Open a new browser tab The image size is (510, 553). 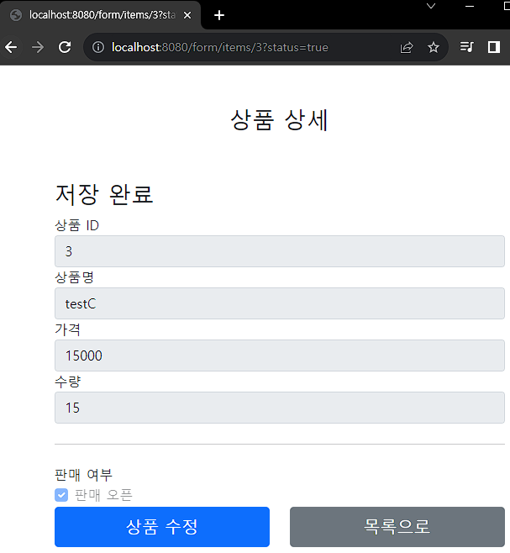click(219, 15)
